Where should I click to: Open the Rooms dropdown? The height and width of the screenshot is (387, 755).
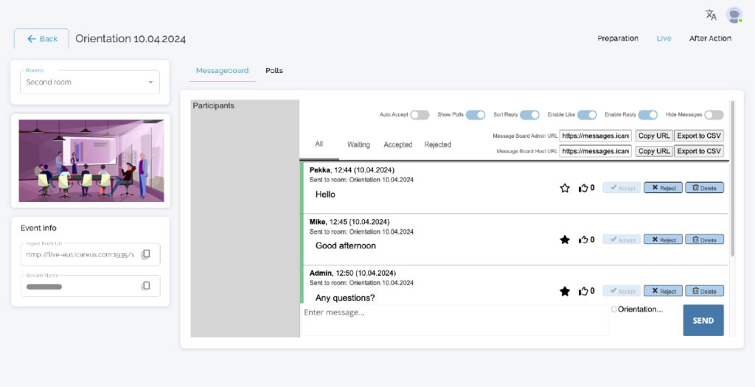coord(90,82)
